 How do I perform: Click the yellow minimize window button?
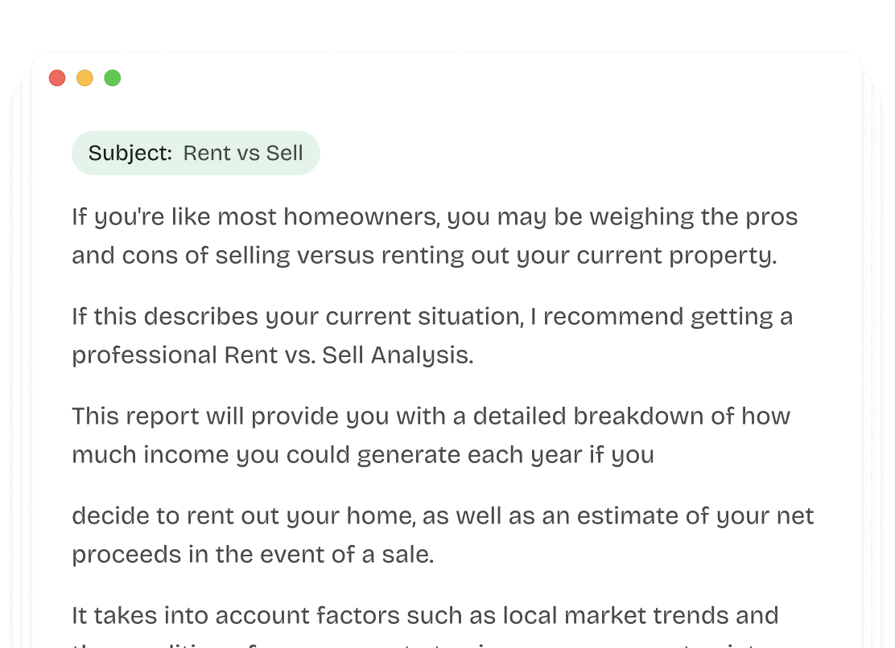[85, 78]
